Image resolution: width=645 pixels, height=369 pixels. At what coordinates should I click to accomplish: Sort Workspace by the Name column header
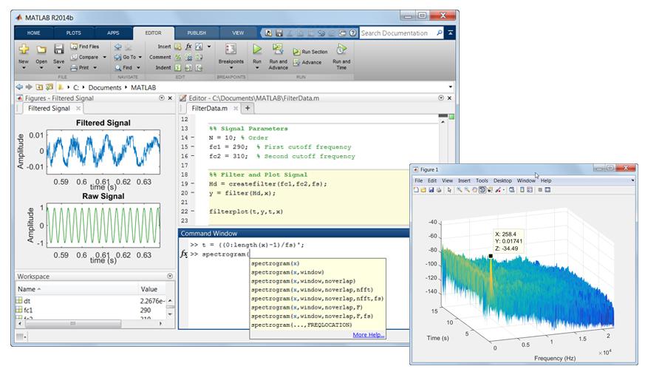[x=77, y=289]
